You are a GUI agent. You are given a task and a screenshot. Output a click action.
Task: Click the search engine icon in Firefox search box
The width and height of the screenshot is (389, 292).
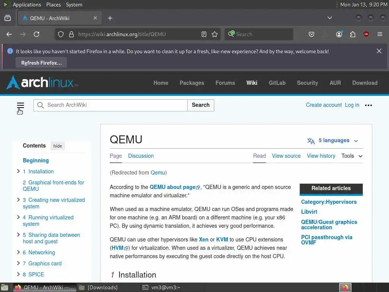[x=231, y=34]
